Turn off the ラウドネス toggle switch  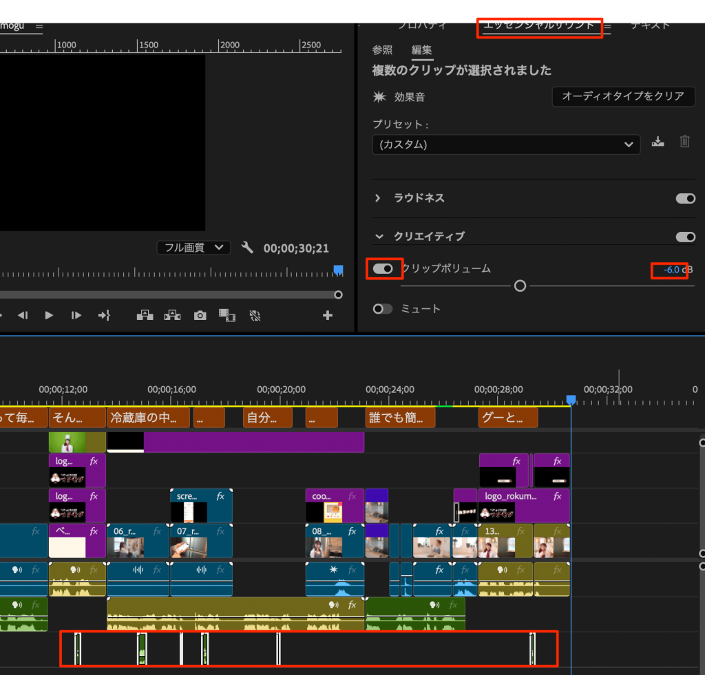685,198
